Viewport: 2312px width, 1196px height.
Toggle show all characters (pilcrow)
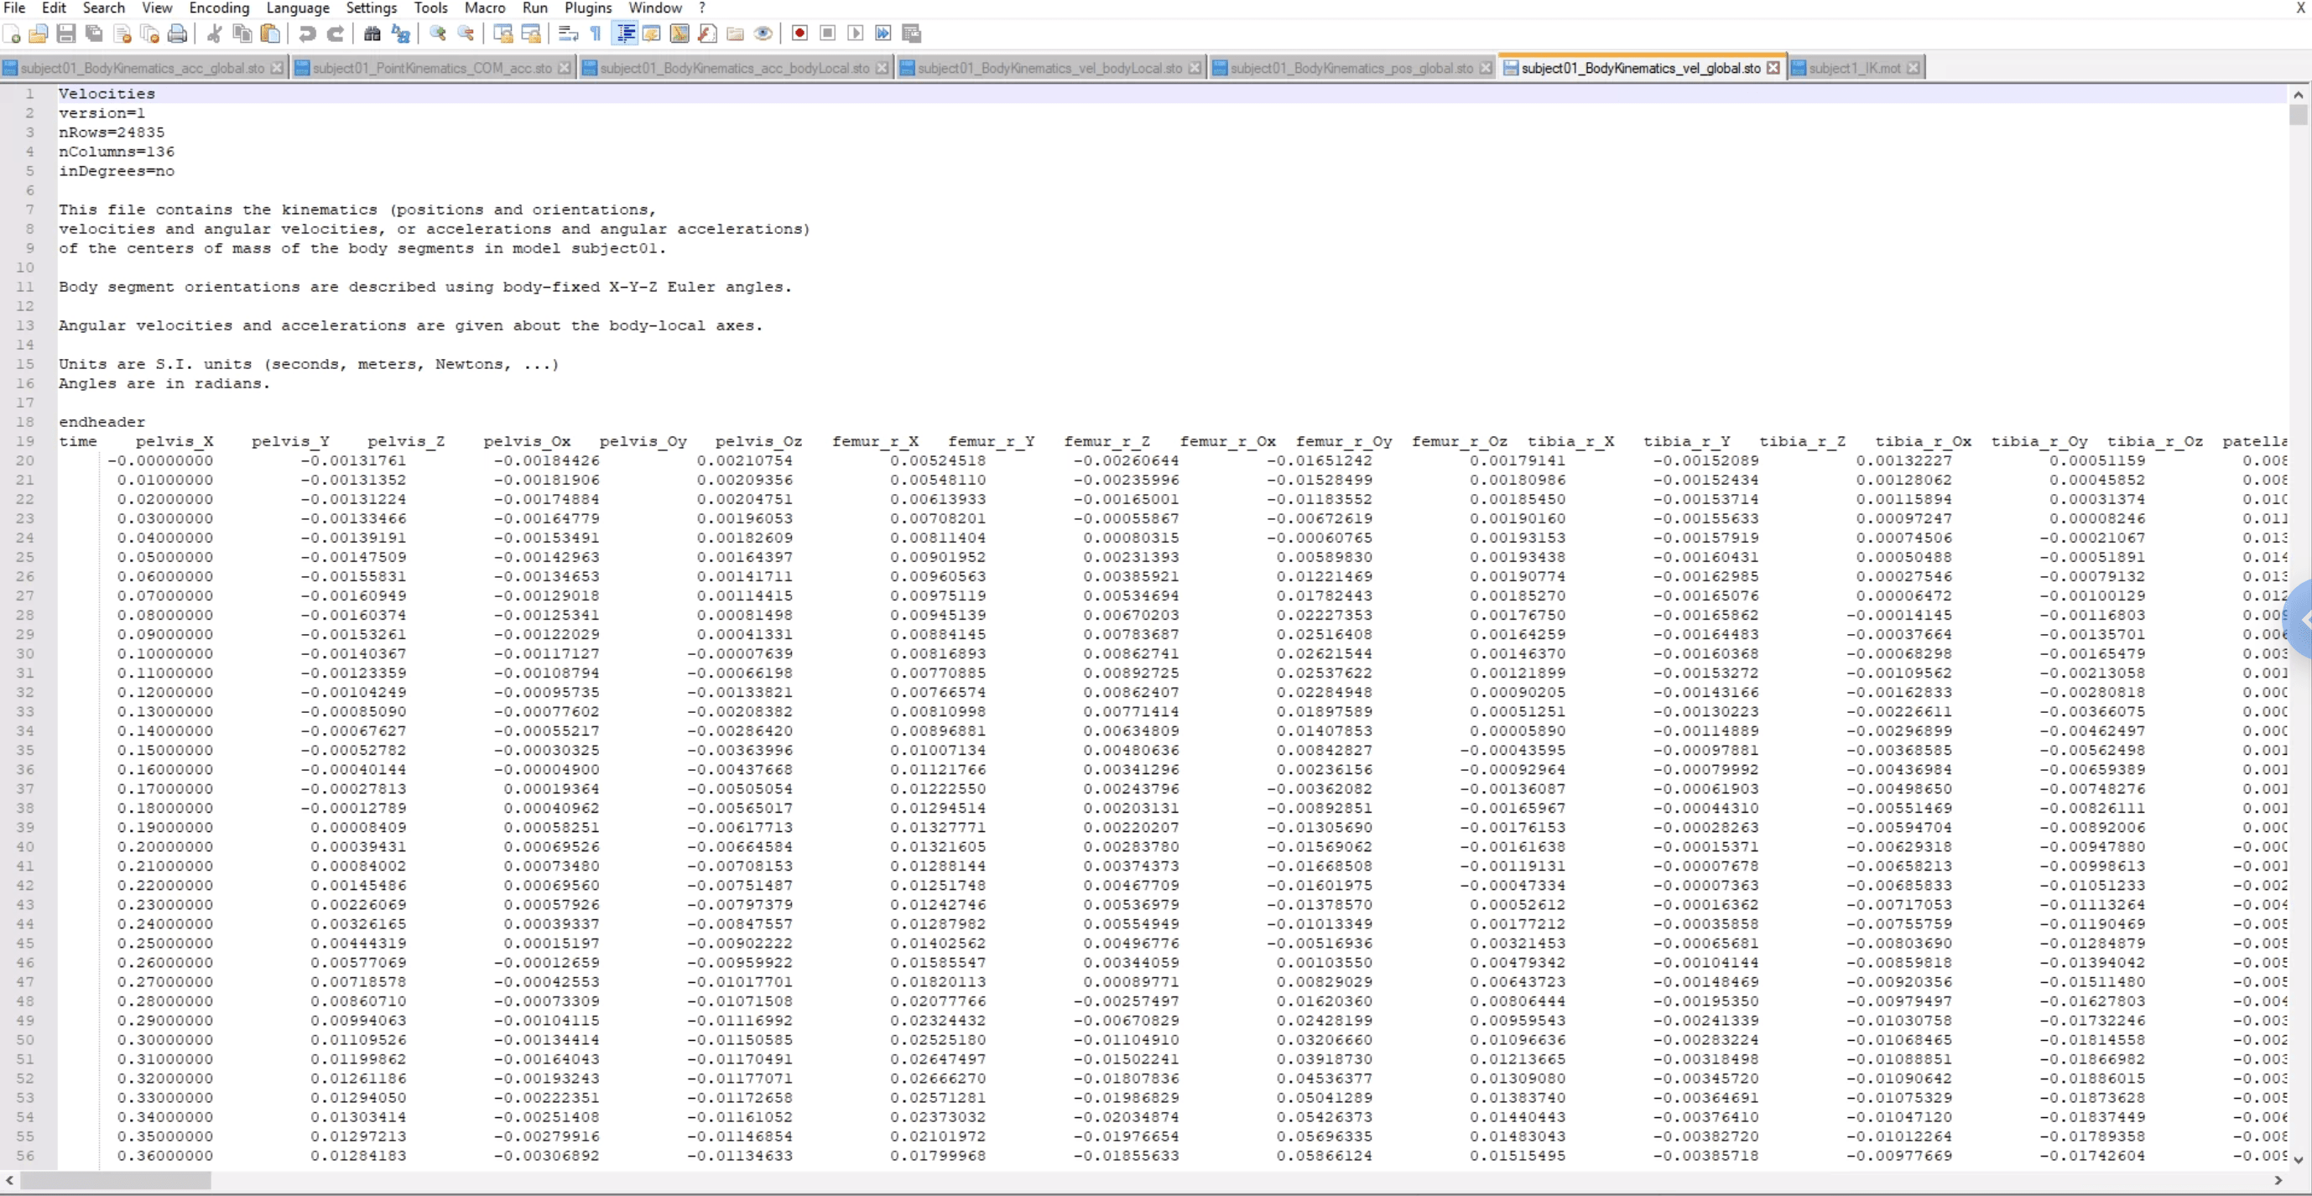pos(596,34)
